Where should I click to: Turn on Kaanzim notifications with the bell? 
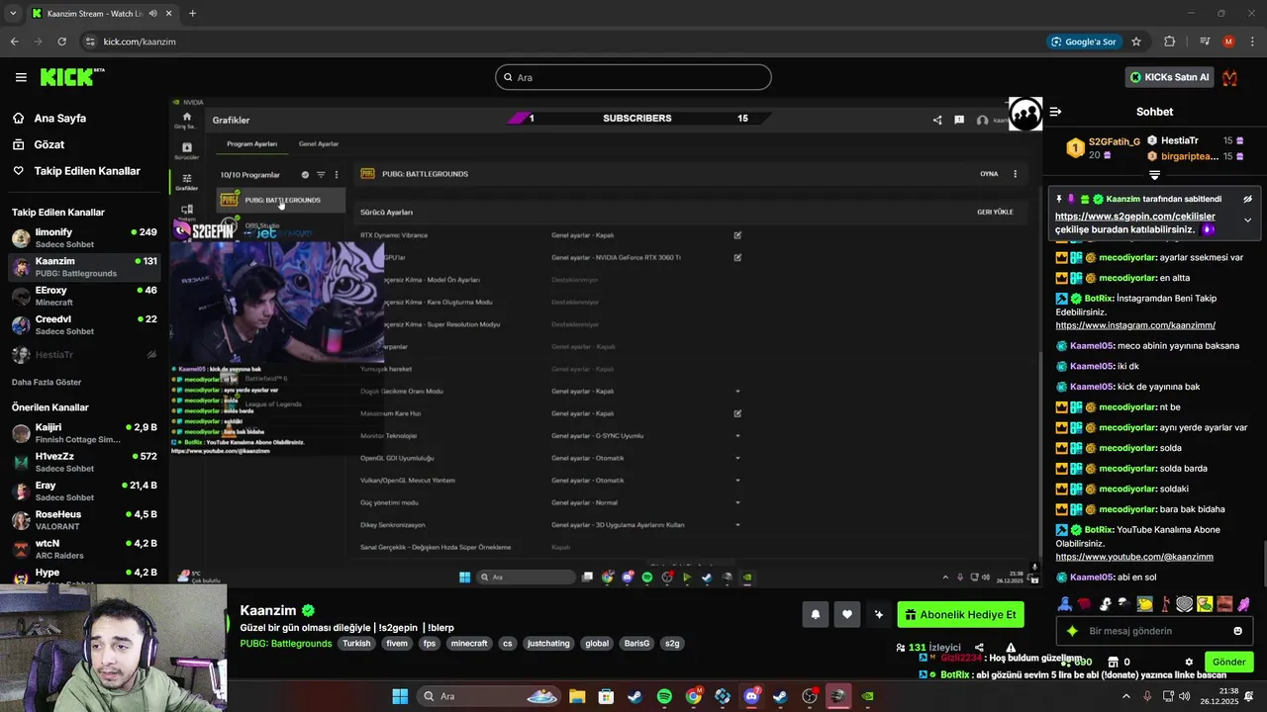pos(816,614)
